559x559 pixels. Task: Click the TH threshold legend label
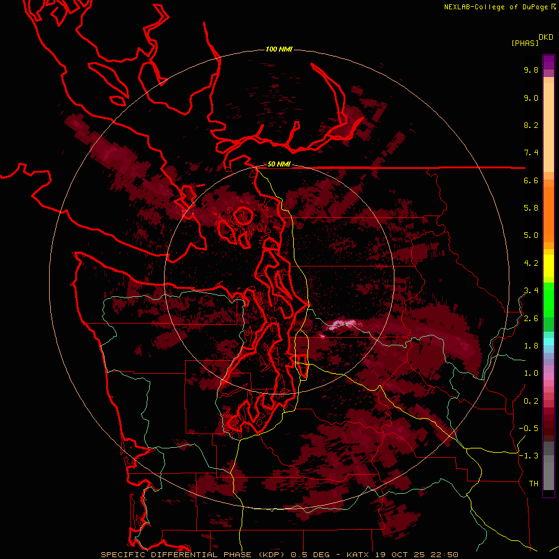pyautogui.click(x=534, y=484)
